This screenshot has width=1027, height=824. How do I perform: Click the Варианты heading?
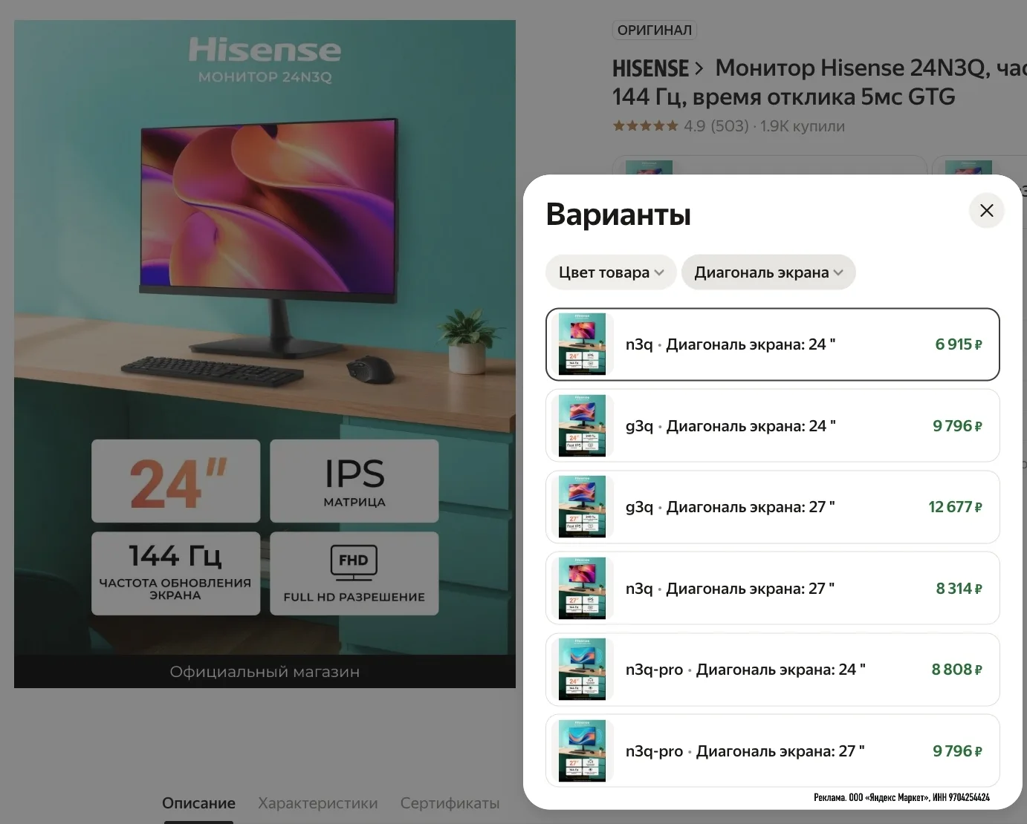618,215
